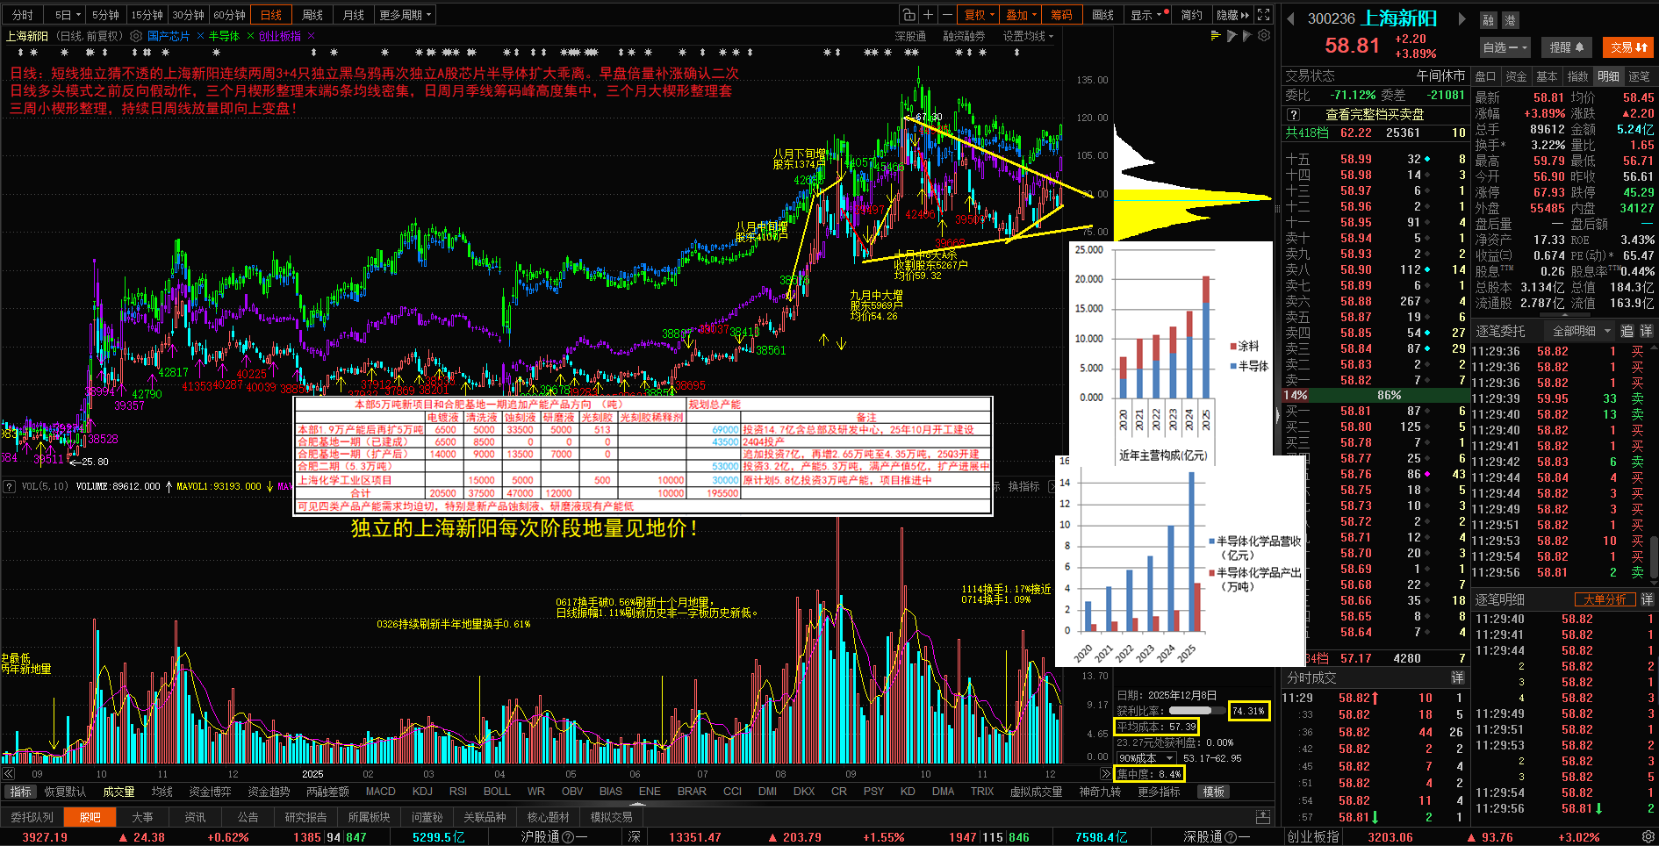The image size is (1659, 846).
Task: Open the 显示 display dropdown
Action: (x=1149, y=15)
